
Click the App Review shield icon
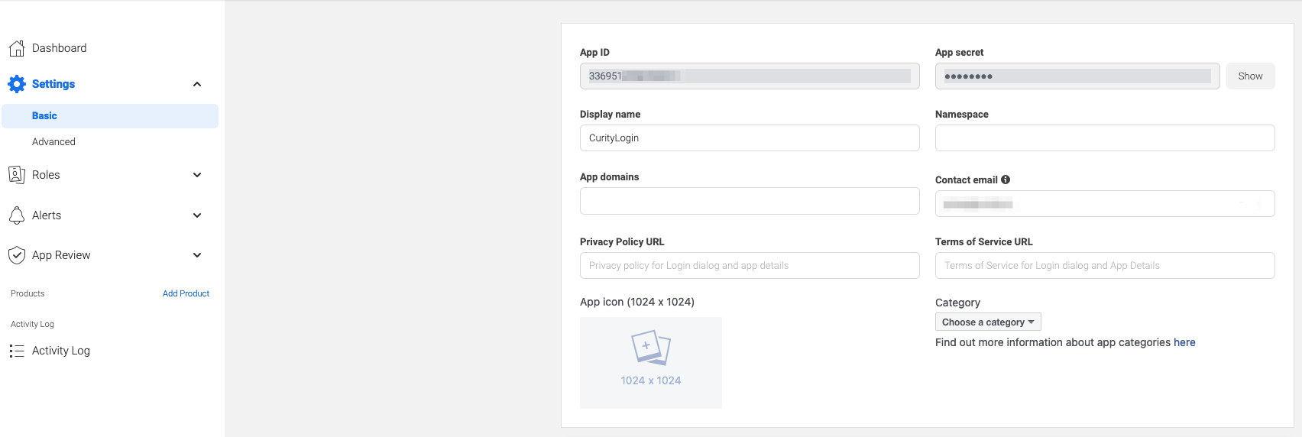coord(17,255)
